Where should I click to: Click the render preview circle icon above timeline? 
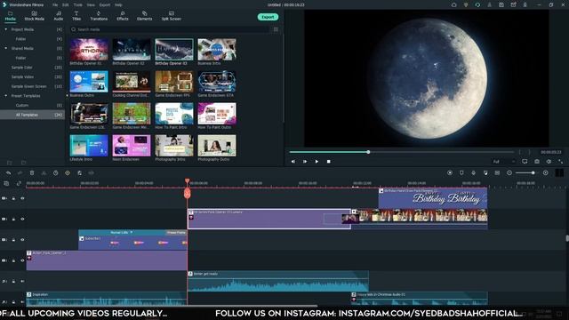(x=450, y=173)
